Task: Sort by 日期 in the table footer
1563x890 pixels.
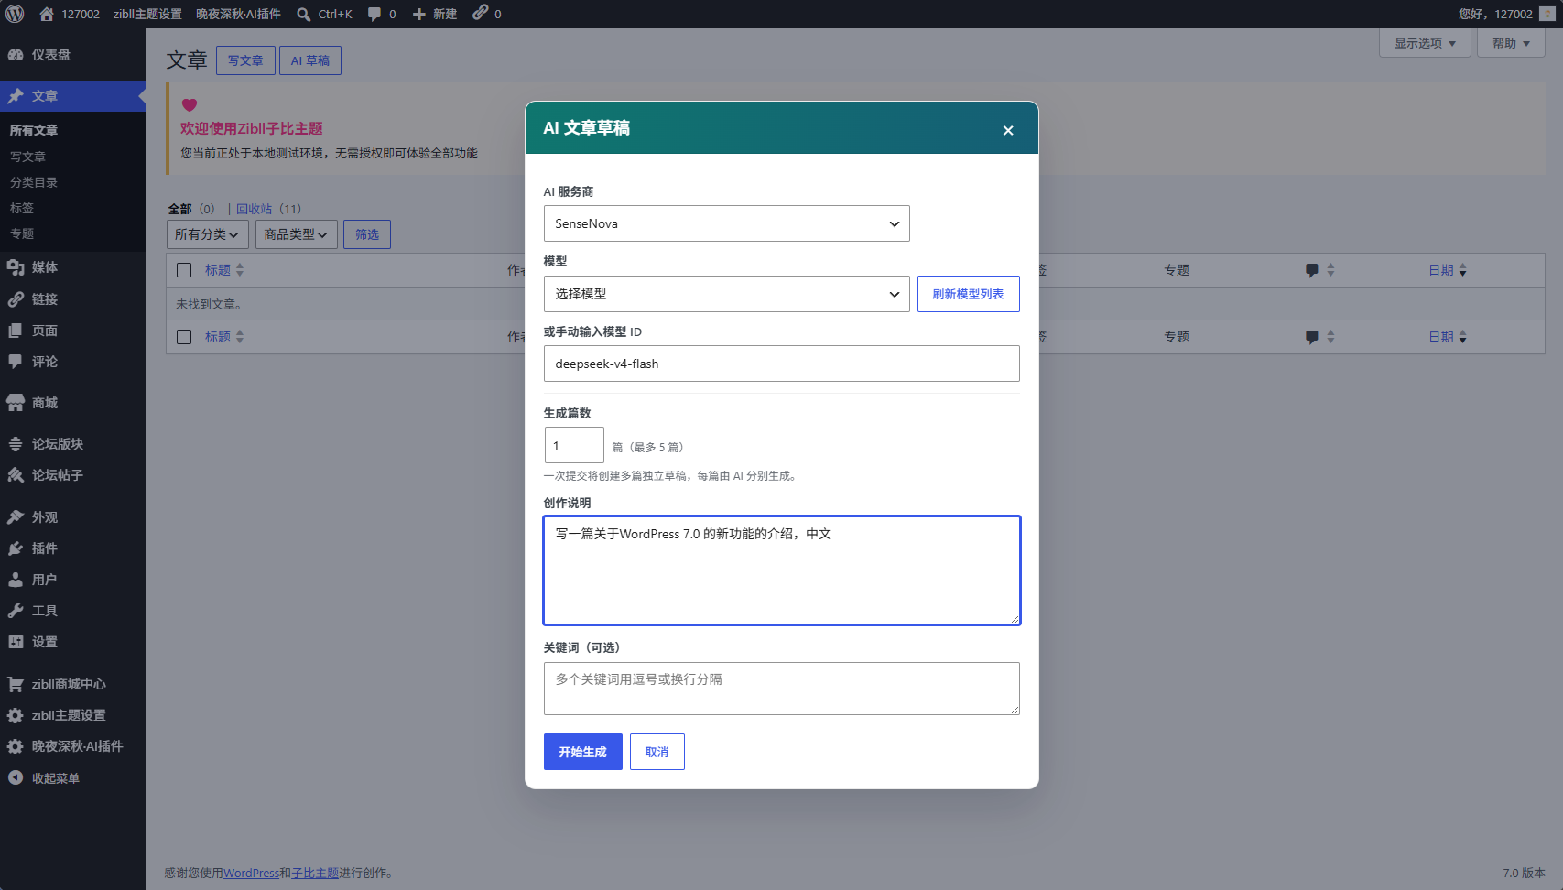Action: pos(1447,337)
